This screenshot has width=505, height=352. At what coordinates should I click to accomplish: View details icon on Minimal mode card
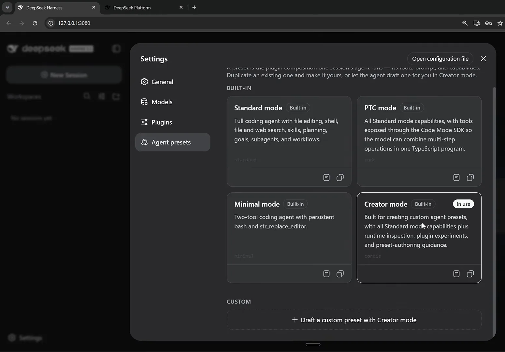(326, 274)
